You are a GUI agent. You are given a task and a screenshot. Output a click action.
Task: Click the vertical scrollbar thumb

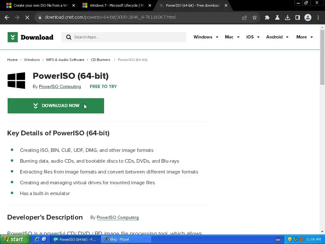pyautogui.click(x=322, y=58)
